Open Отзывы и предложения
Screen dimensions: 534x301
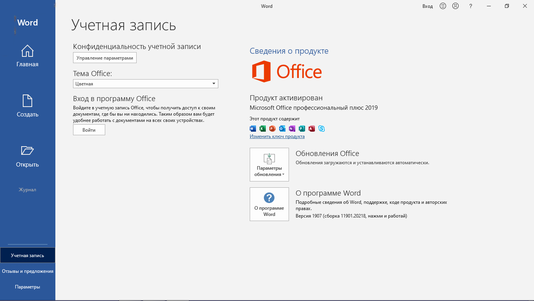(27, 271)
